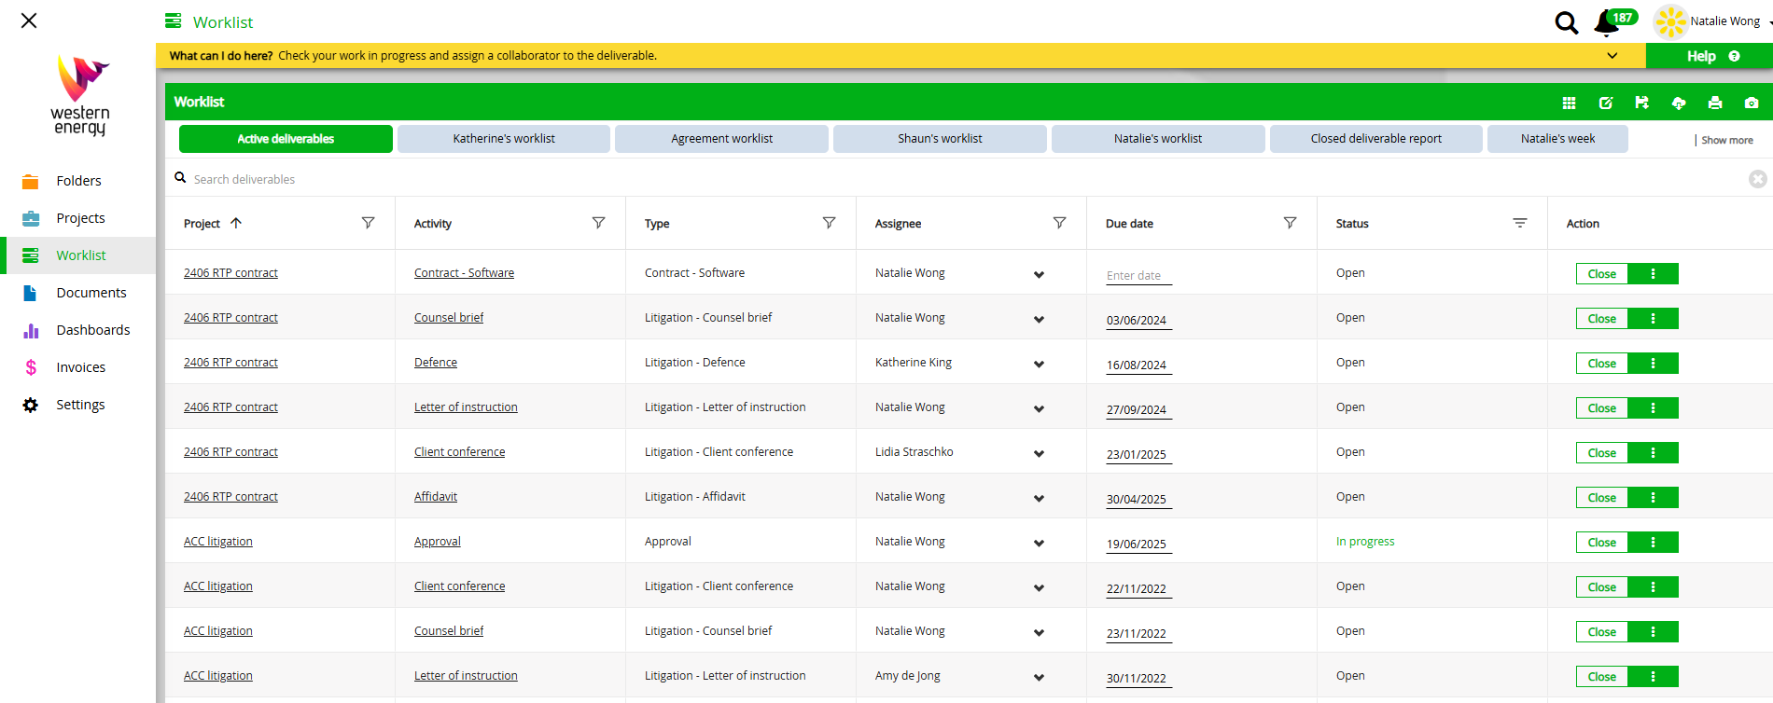Switch to Katherine's worklist tab
Image resolution: width=1773 pixels, height=703 pixels.
click(x=504, y=139)
